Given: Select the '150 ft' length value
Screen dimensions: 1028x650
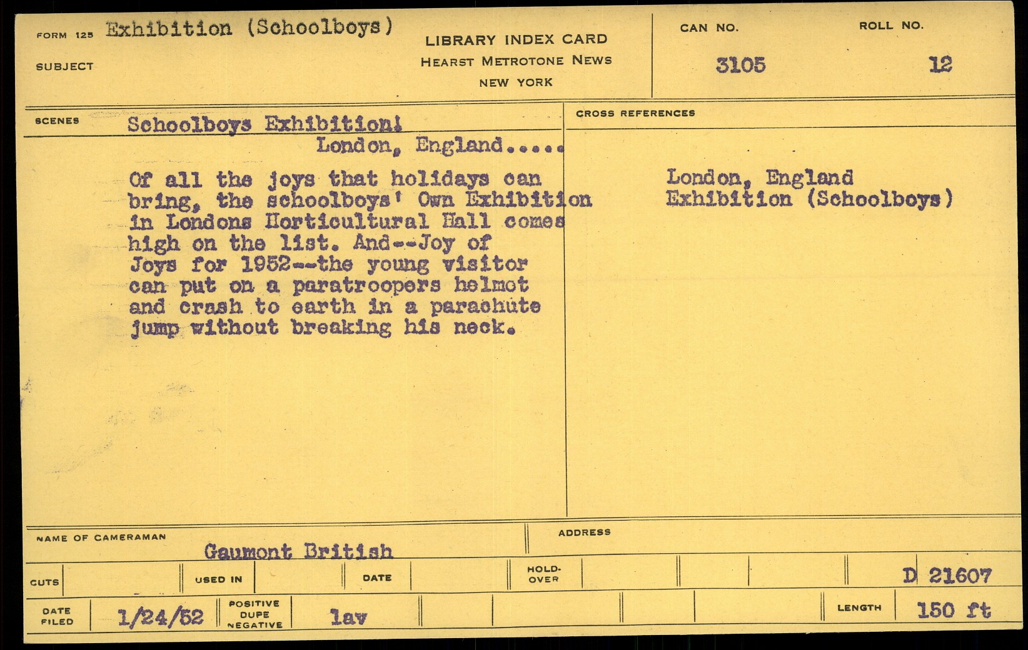Looking at the screenshot, I should pos(954,610).
